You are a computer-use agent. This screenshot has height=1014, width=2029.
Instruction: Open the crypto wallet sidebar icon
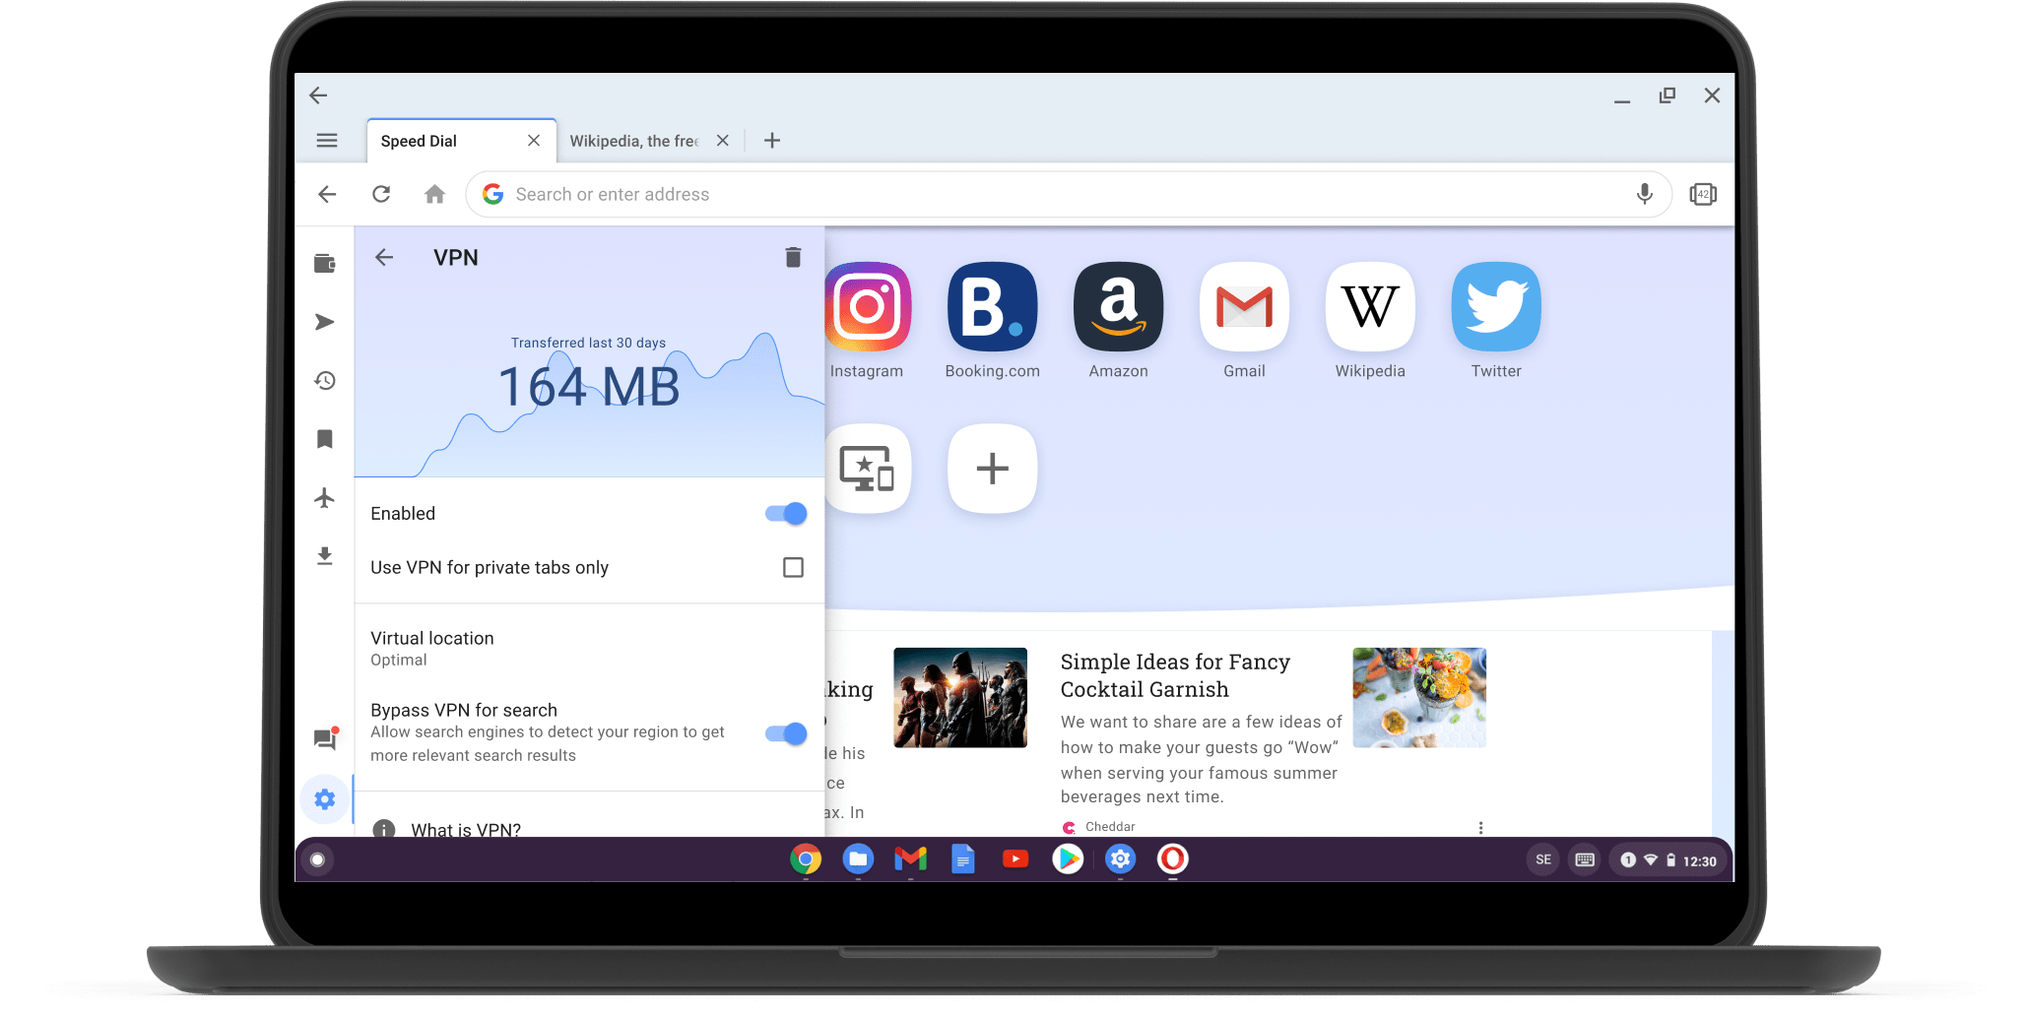(325, 264)
